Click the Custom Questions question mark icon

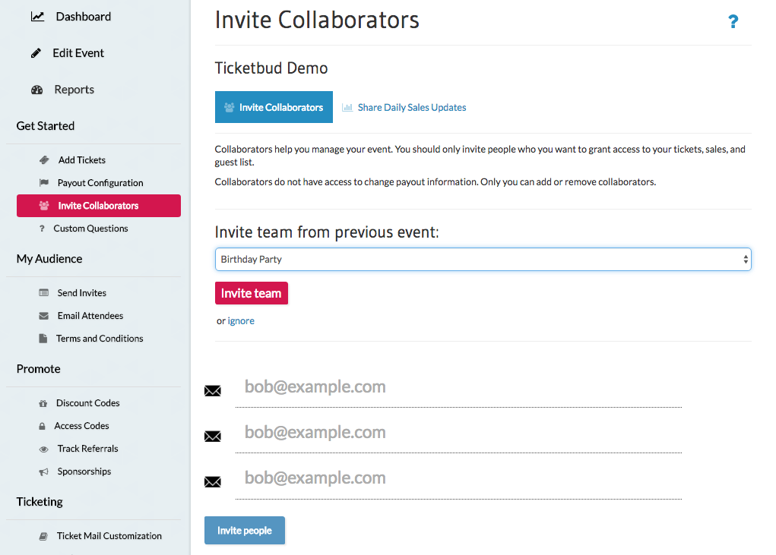pos(42,229)
